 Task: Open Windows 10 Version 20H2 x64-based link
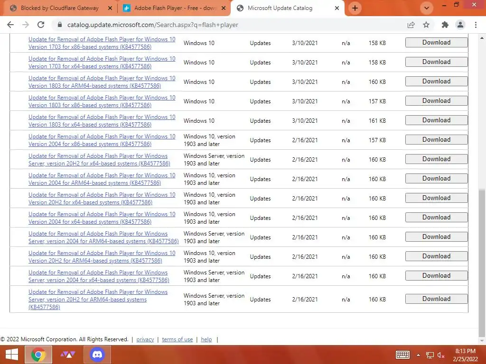102,199
